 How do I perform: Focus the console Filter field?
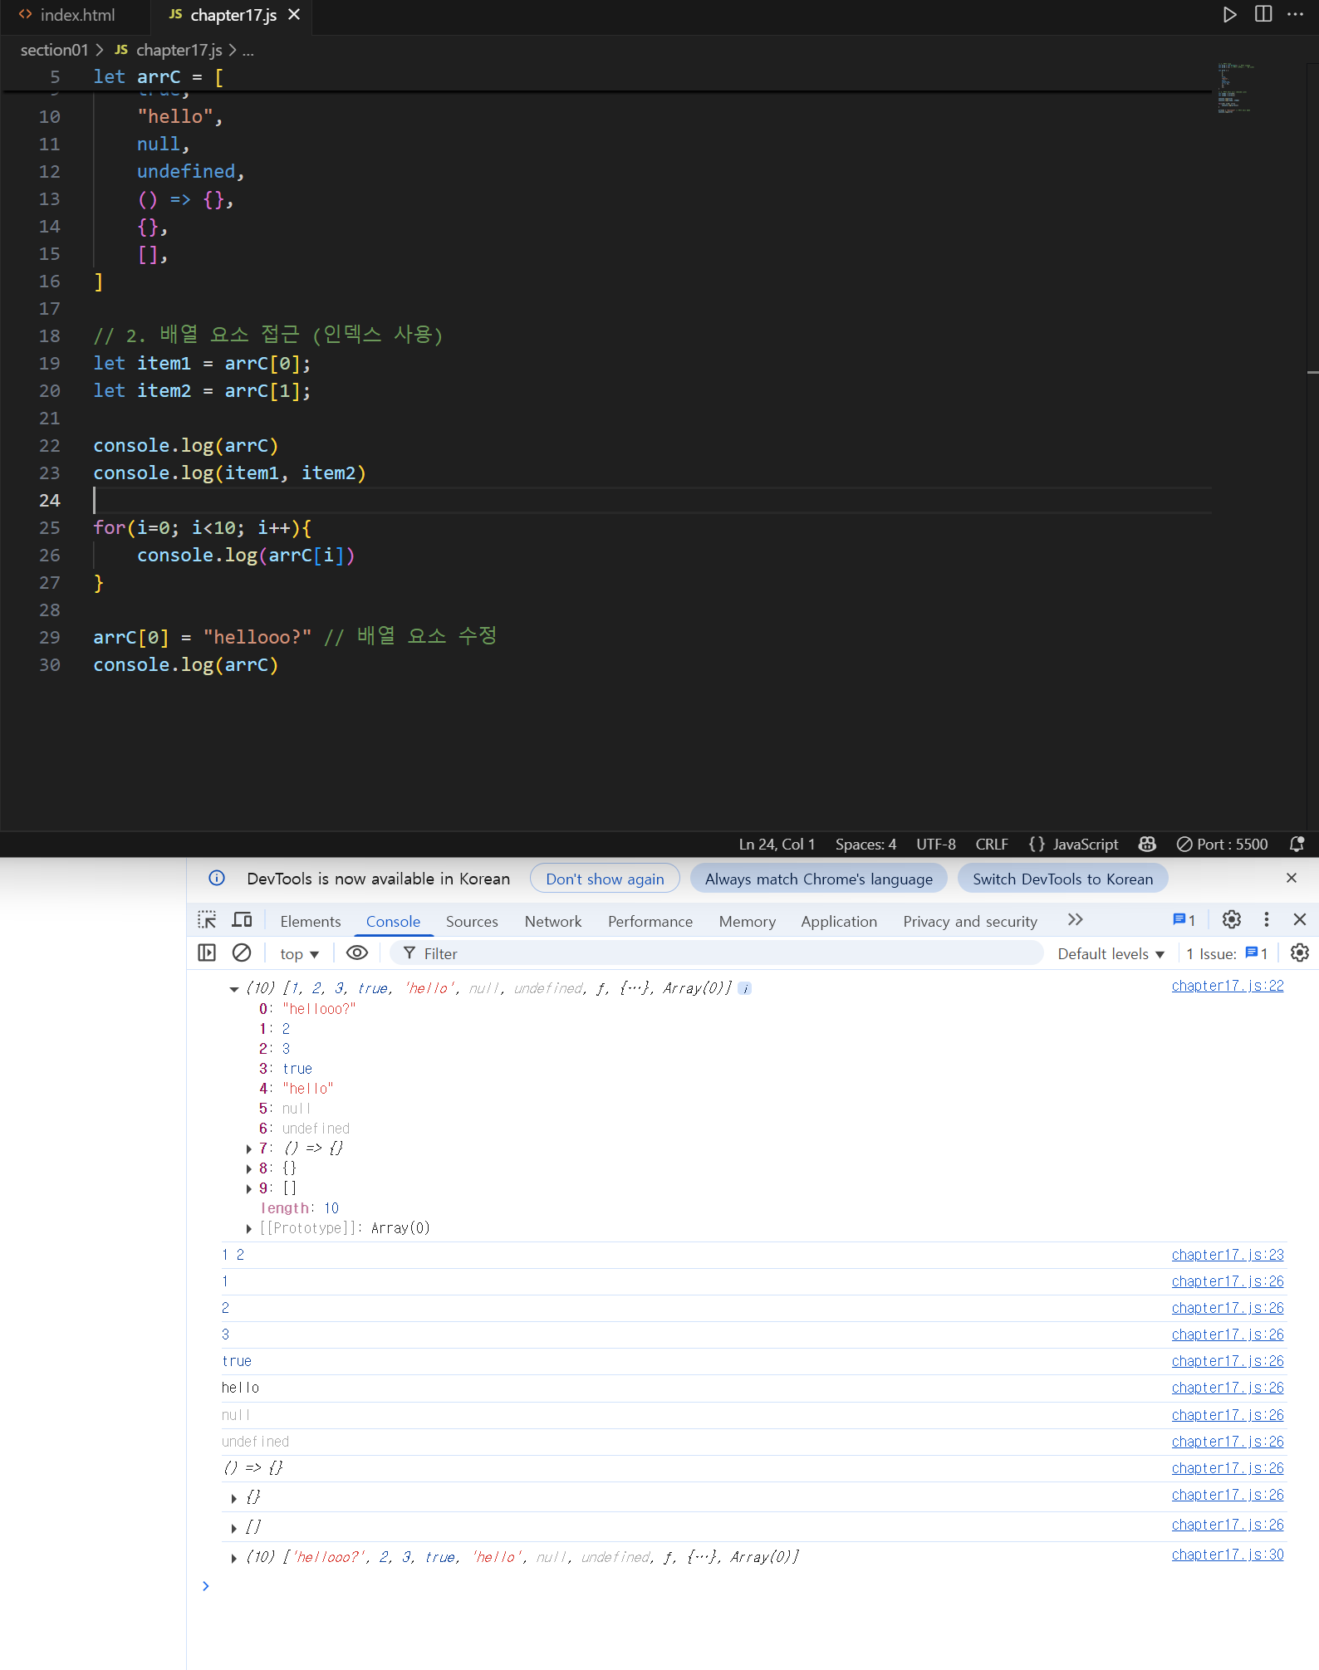pyautogui.click(x=718, y=953)
